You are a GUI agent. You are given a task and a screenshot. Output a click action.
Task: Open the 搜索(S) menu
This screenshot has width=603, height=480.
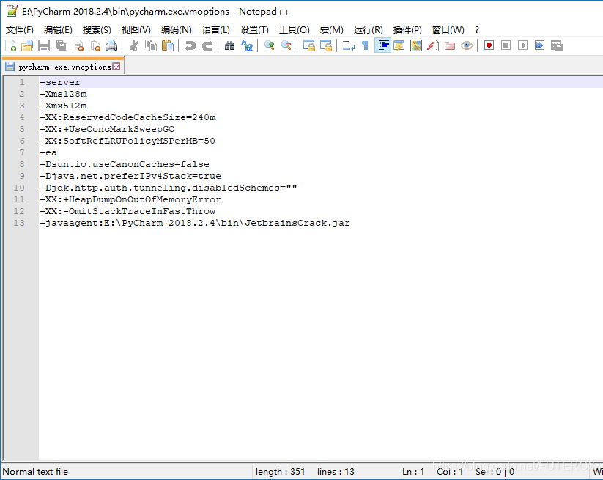(97, 30)
